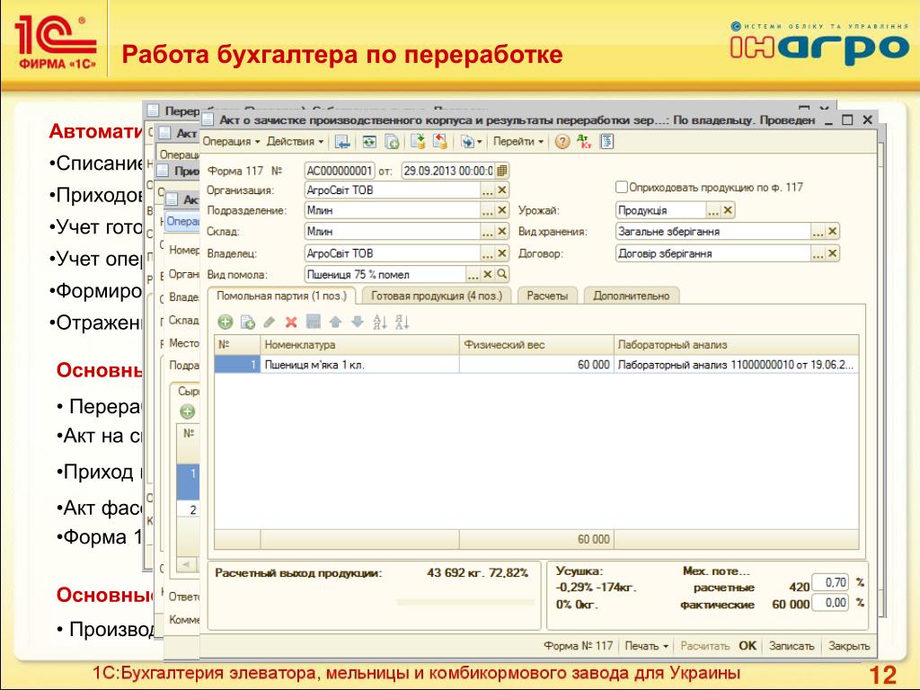Click the 60 000 physical weight cell in row 1
Screen dimensions: 920x690
coord(537,365)
